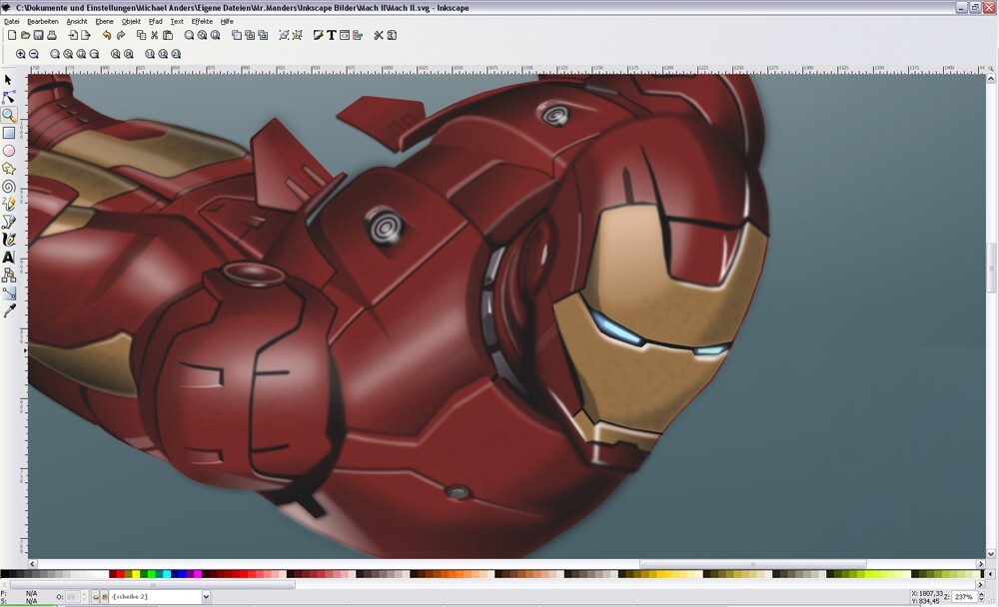The width and height of the screenshot is (999, 607).
Task: Select the connector tool
Action: pos(8,276)
